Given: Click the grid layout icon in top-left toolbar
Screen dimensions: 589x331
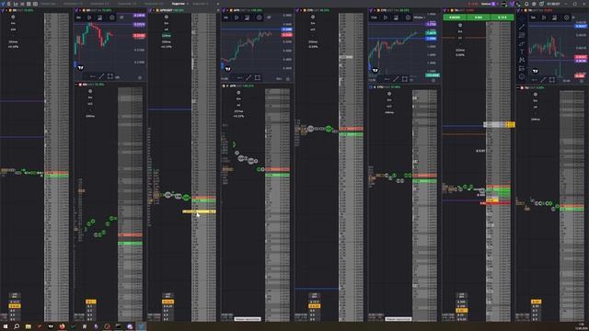Looking at the screenshot, I should [35, 4].
